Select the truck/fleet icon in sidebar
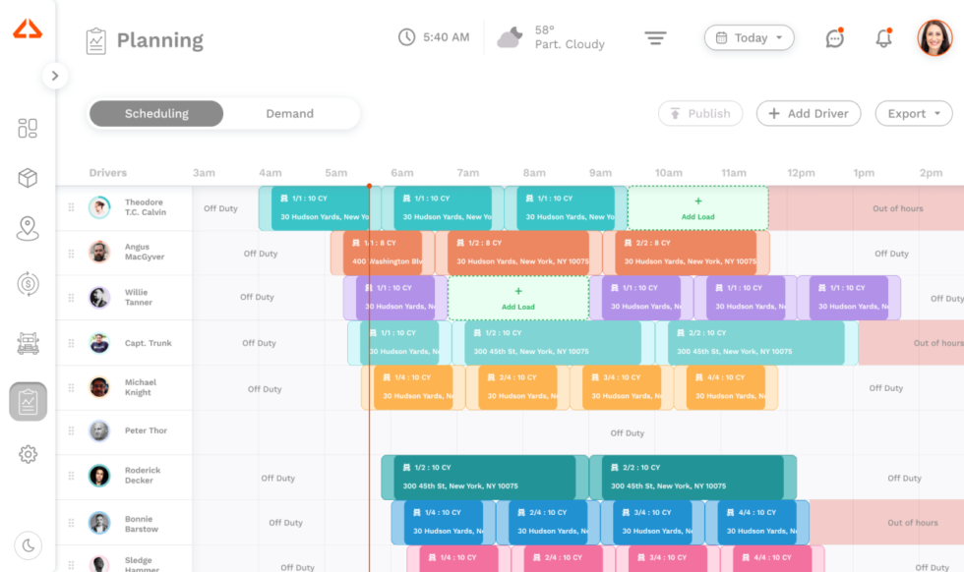 pyautogui.click(x=28, y=342)
